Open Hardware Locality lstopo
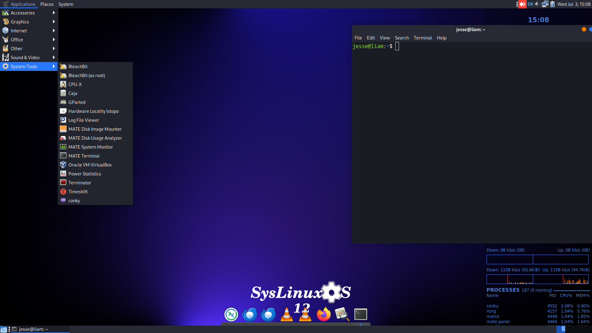 point(95,111)
